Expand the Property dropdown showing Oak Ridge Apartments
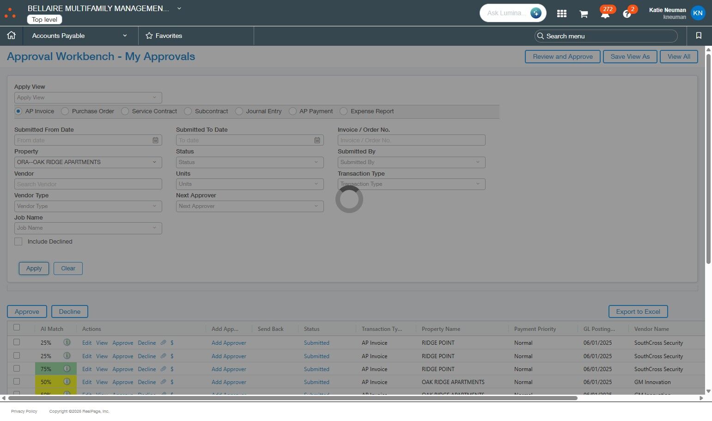Viewport: 712px width, 421px height. pos(88,162)
